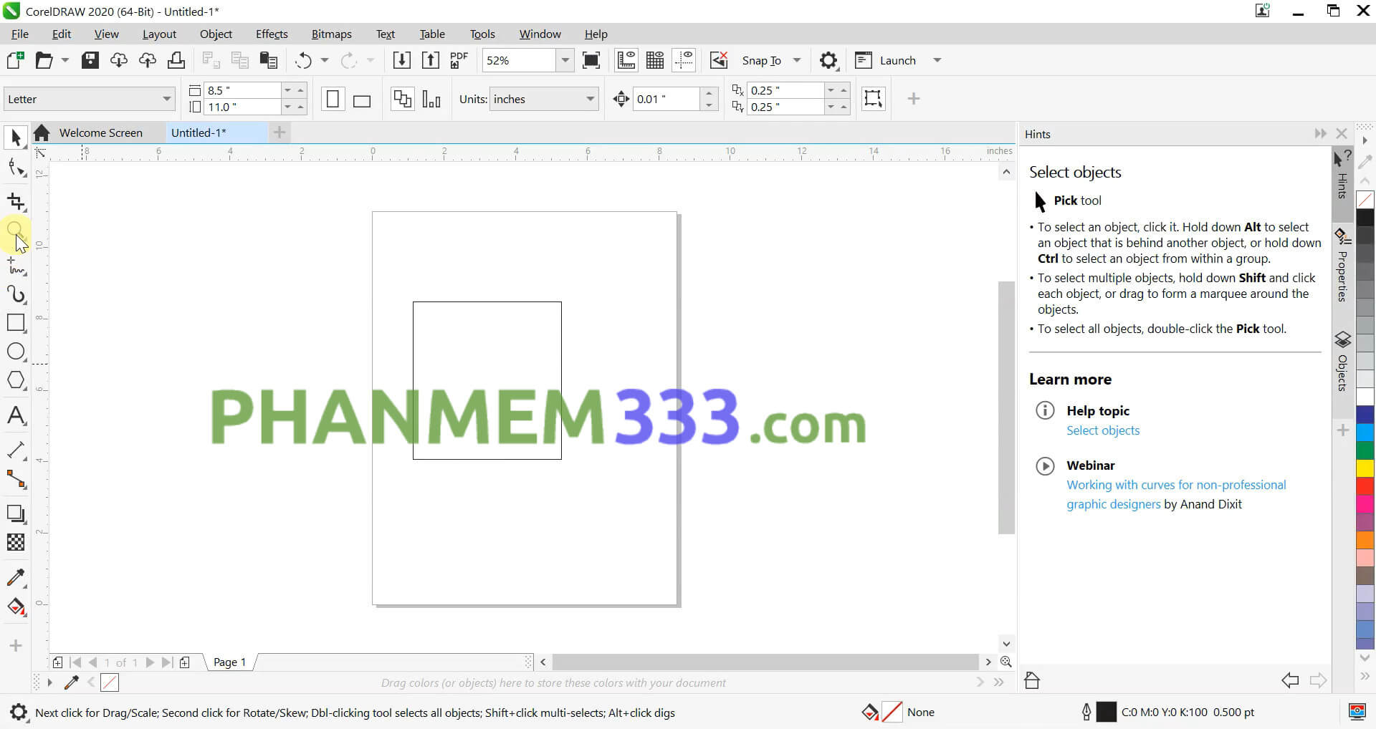Open the Layout menu
This screenshot has height=729, width=1376.
click(x=159, y=34)
